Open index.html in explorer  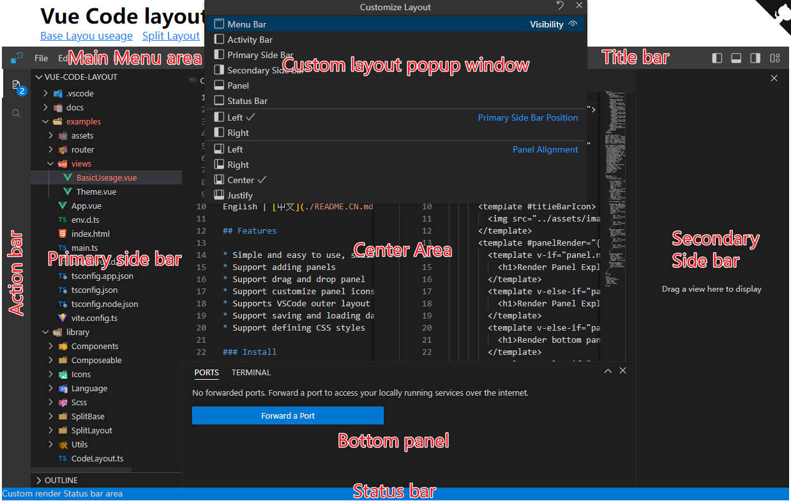[x=107, y=234]
